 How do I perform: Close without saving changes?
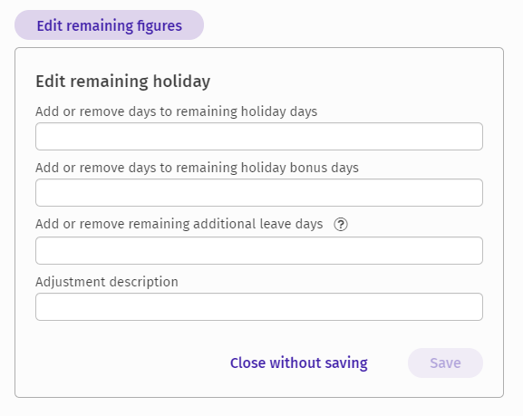299,363
